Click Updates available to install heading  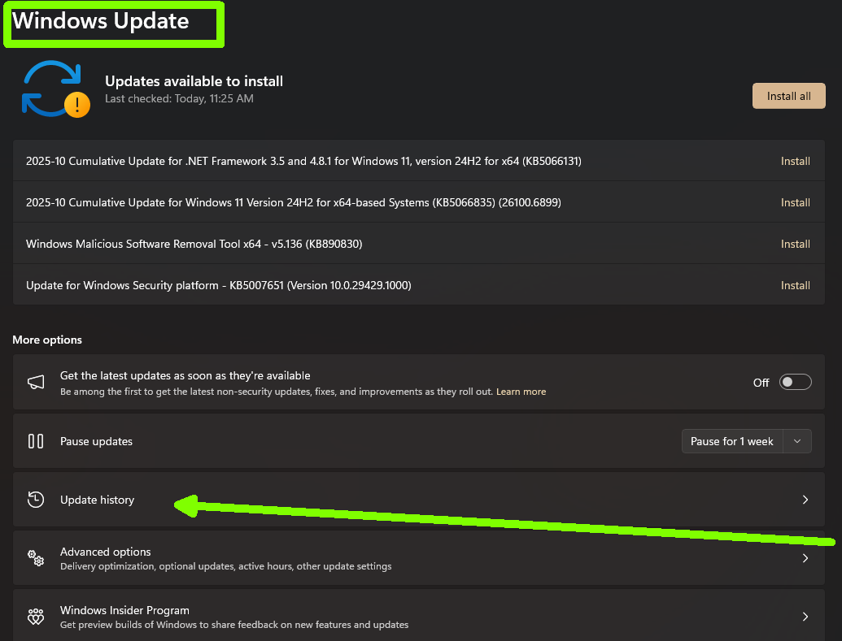coord(194,81)
